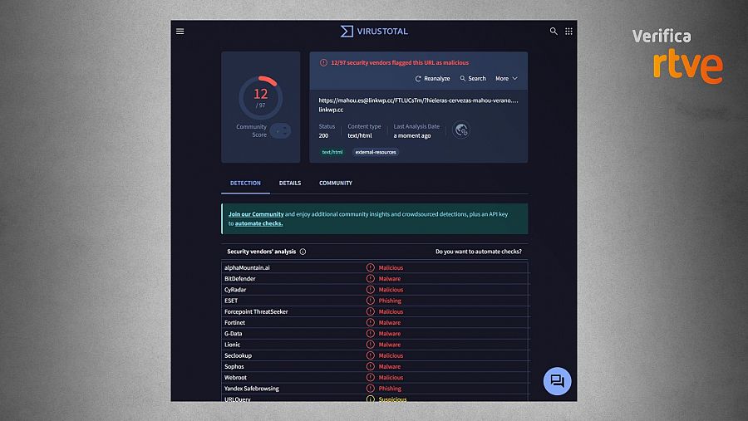Viewport: 748px width, 421px height.
Task: Click the Phishing verdict for Yandex Safebrowsing
Action: click(390, 389)
